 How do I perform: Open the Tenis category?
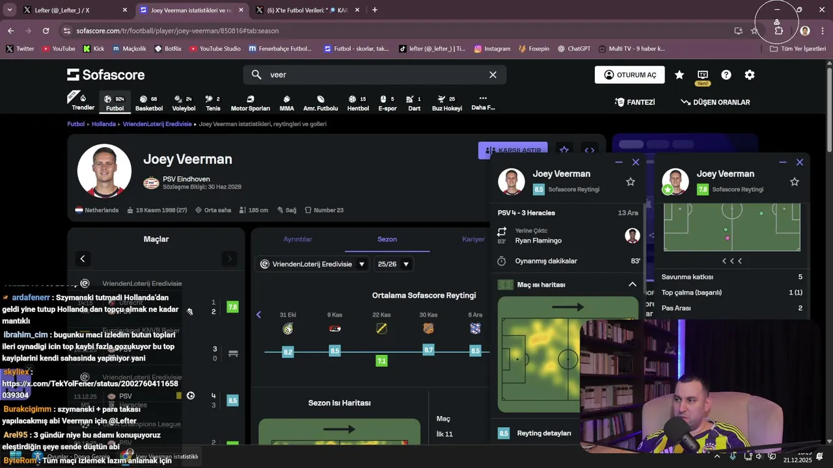[213, 103]
